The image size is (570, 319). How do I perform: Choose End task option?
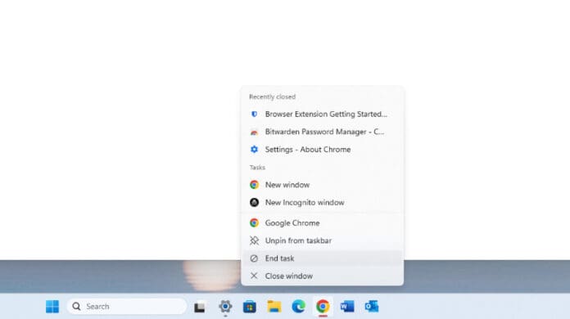(322, 258)
